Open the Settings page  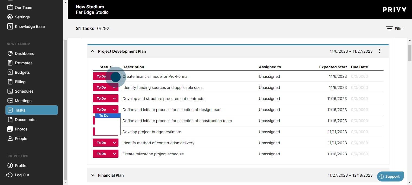pyautogui.click(x=31, y=17)
